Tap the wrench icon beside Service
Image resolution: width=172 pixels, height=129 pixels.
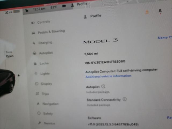[x=40, y=123]
